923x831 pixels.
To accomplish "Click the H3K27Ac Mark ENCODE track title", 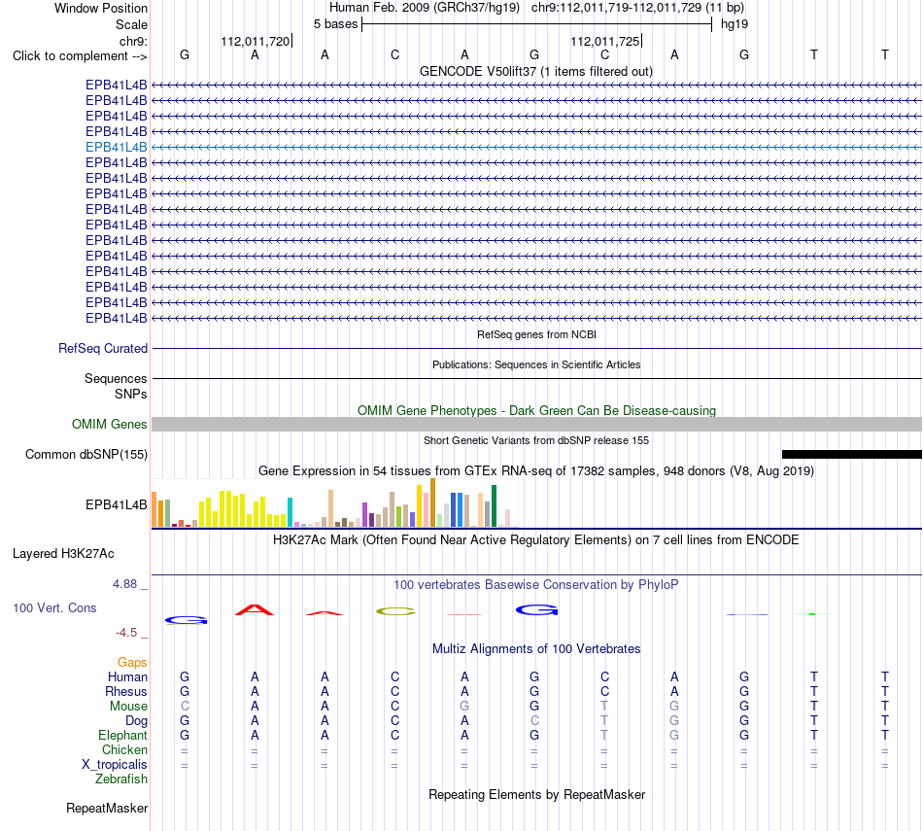I will [535, 540].
